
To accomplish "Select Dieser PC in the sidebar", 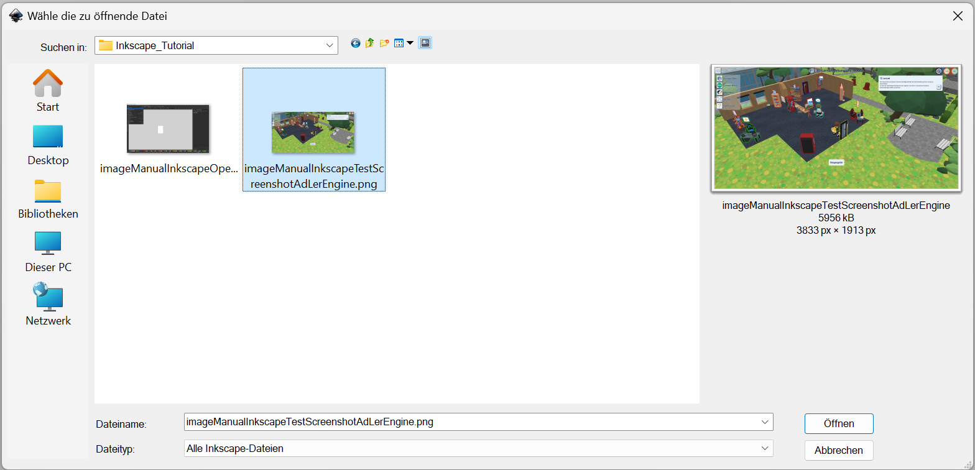I will point(48,251).
